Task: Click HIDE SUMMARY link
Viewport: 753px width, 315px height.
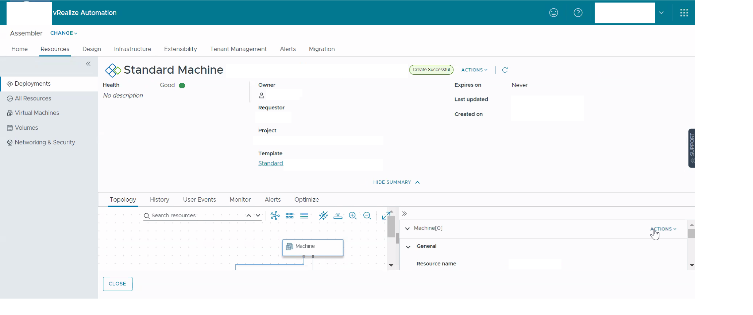Action: 396,182
